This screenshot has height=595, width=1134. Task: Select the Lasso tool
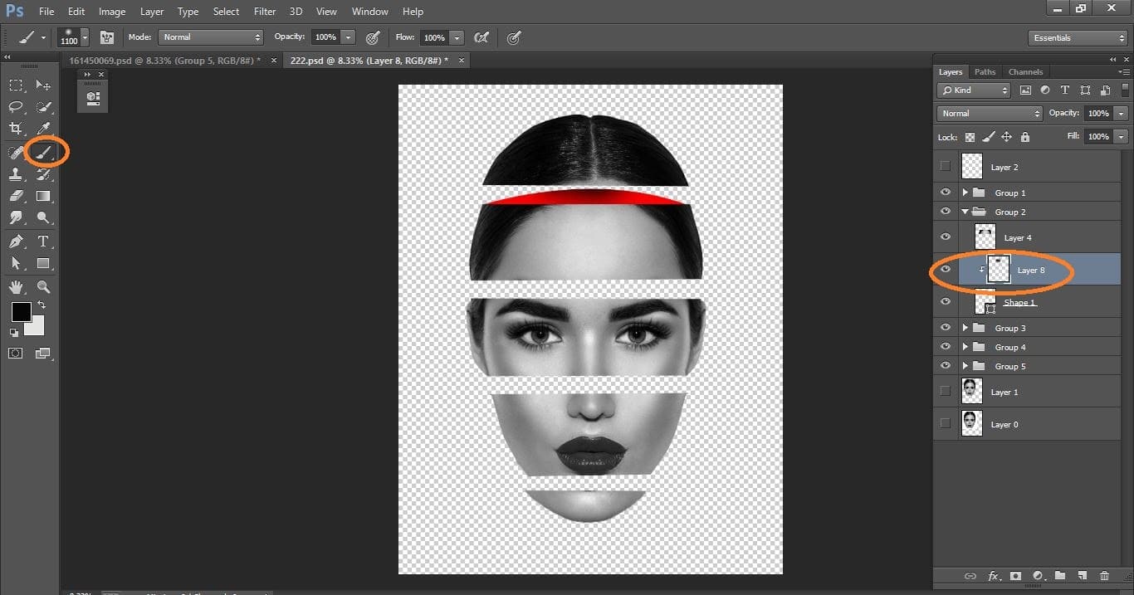(x=16, y=106)
